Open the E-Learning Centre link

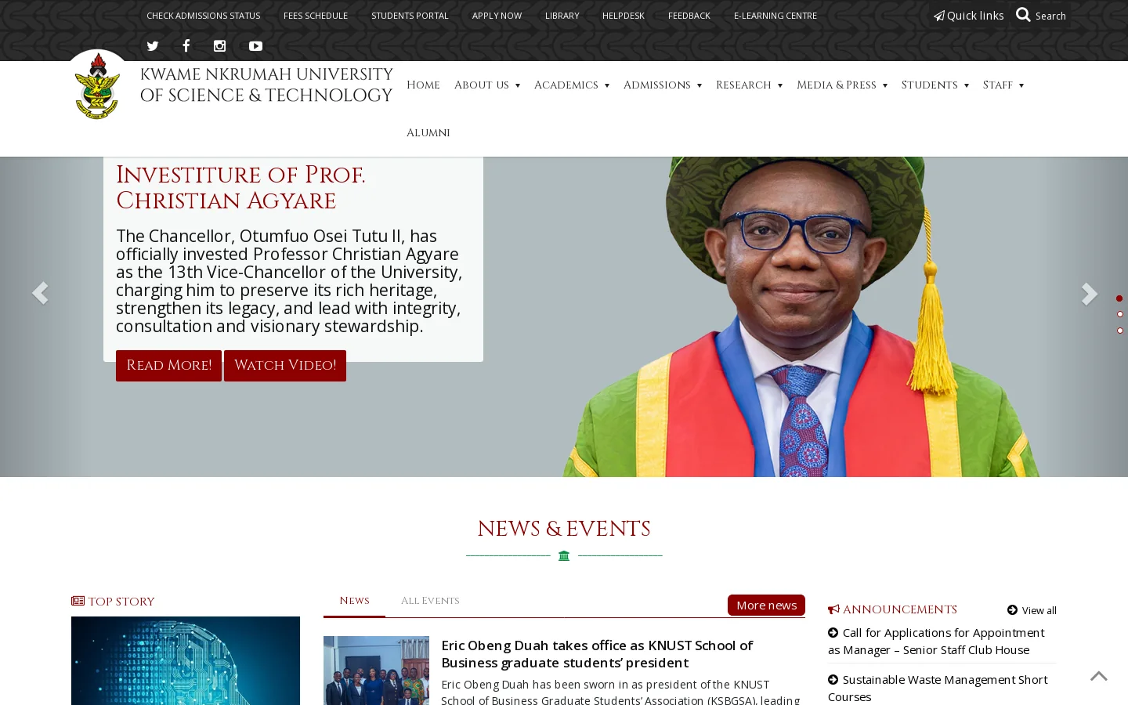point(775,16)
